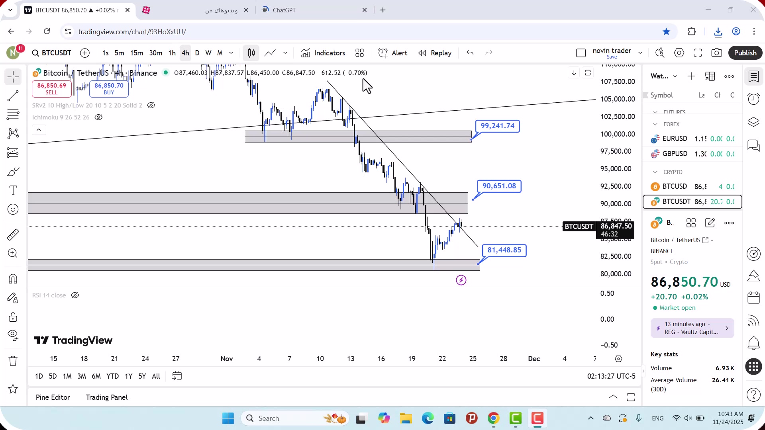Switch to the D timeframe

197,53
